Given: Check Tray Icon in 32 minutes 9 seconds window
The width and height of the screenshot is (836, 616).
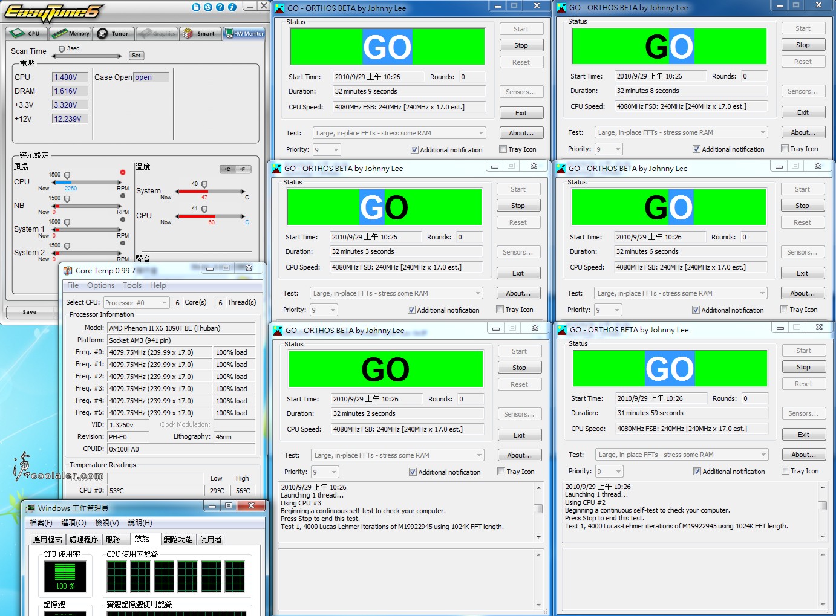Looking at the screenshot, I should tap(503, 149).
